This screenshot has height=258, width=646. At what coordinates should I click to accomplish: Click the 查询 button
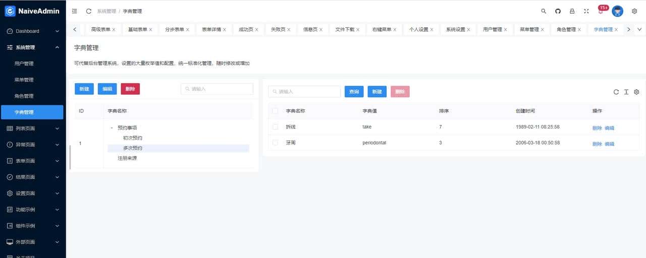pyautogui.click(x=354, y=92)
